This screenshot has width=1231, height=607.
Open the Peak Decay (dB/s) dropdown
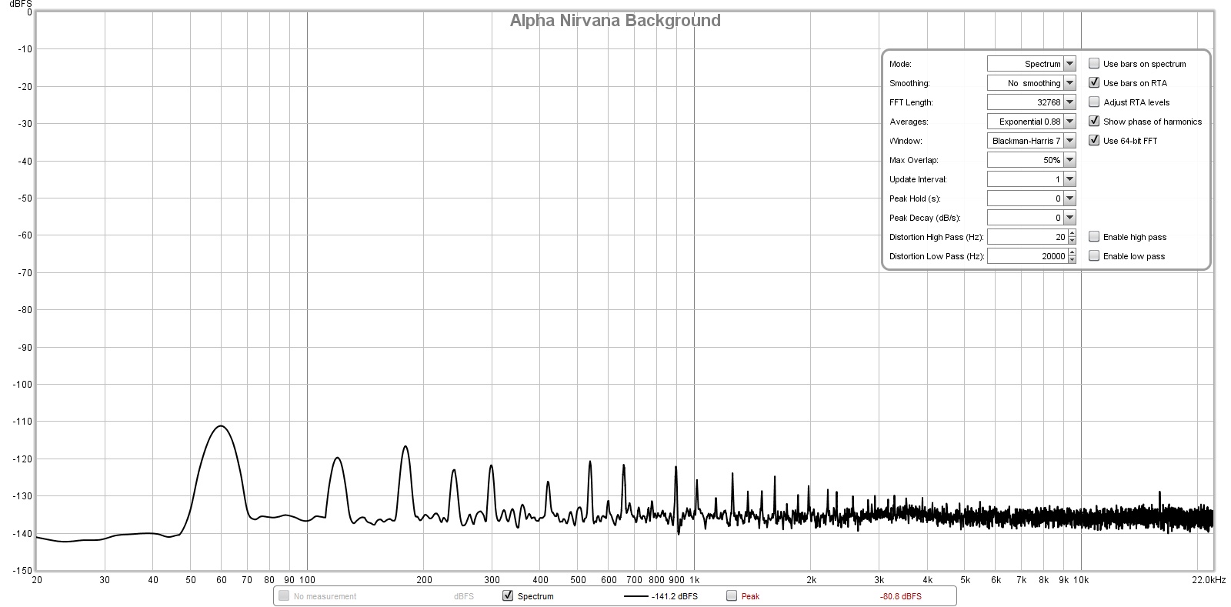[1031, 218]
